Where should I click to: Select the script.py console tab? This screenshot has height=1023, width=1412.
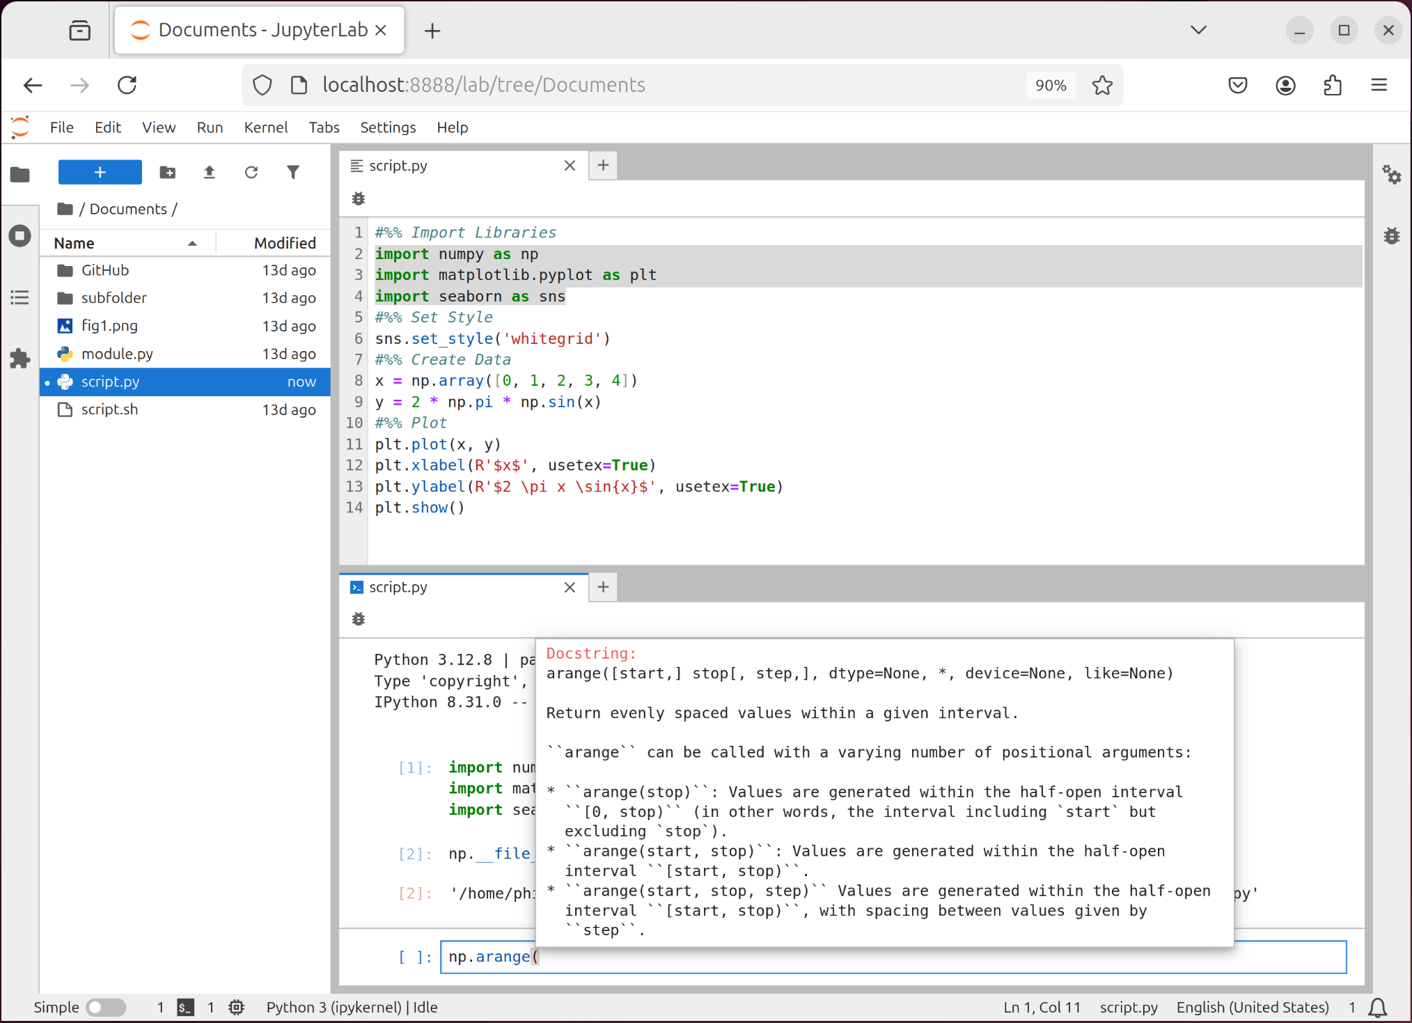[x=463, y=587]
